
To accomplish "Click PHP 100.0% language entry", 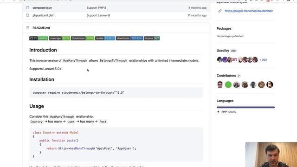I will click(x=227, y=112).
